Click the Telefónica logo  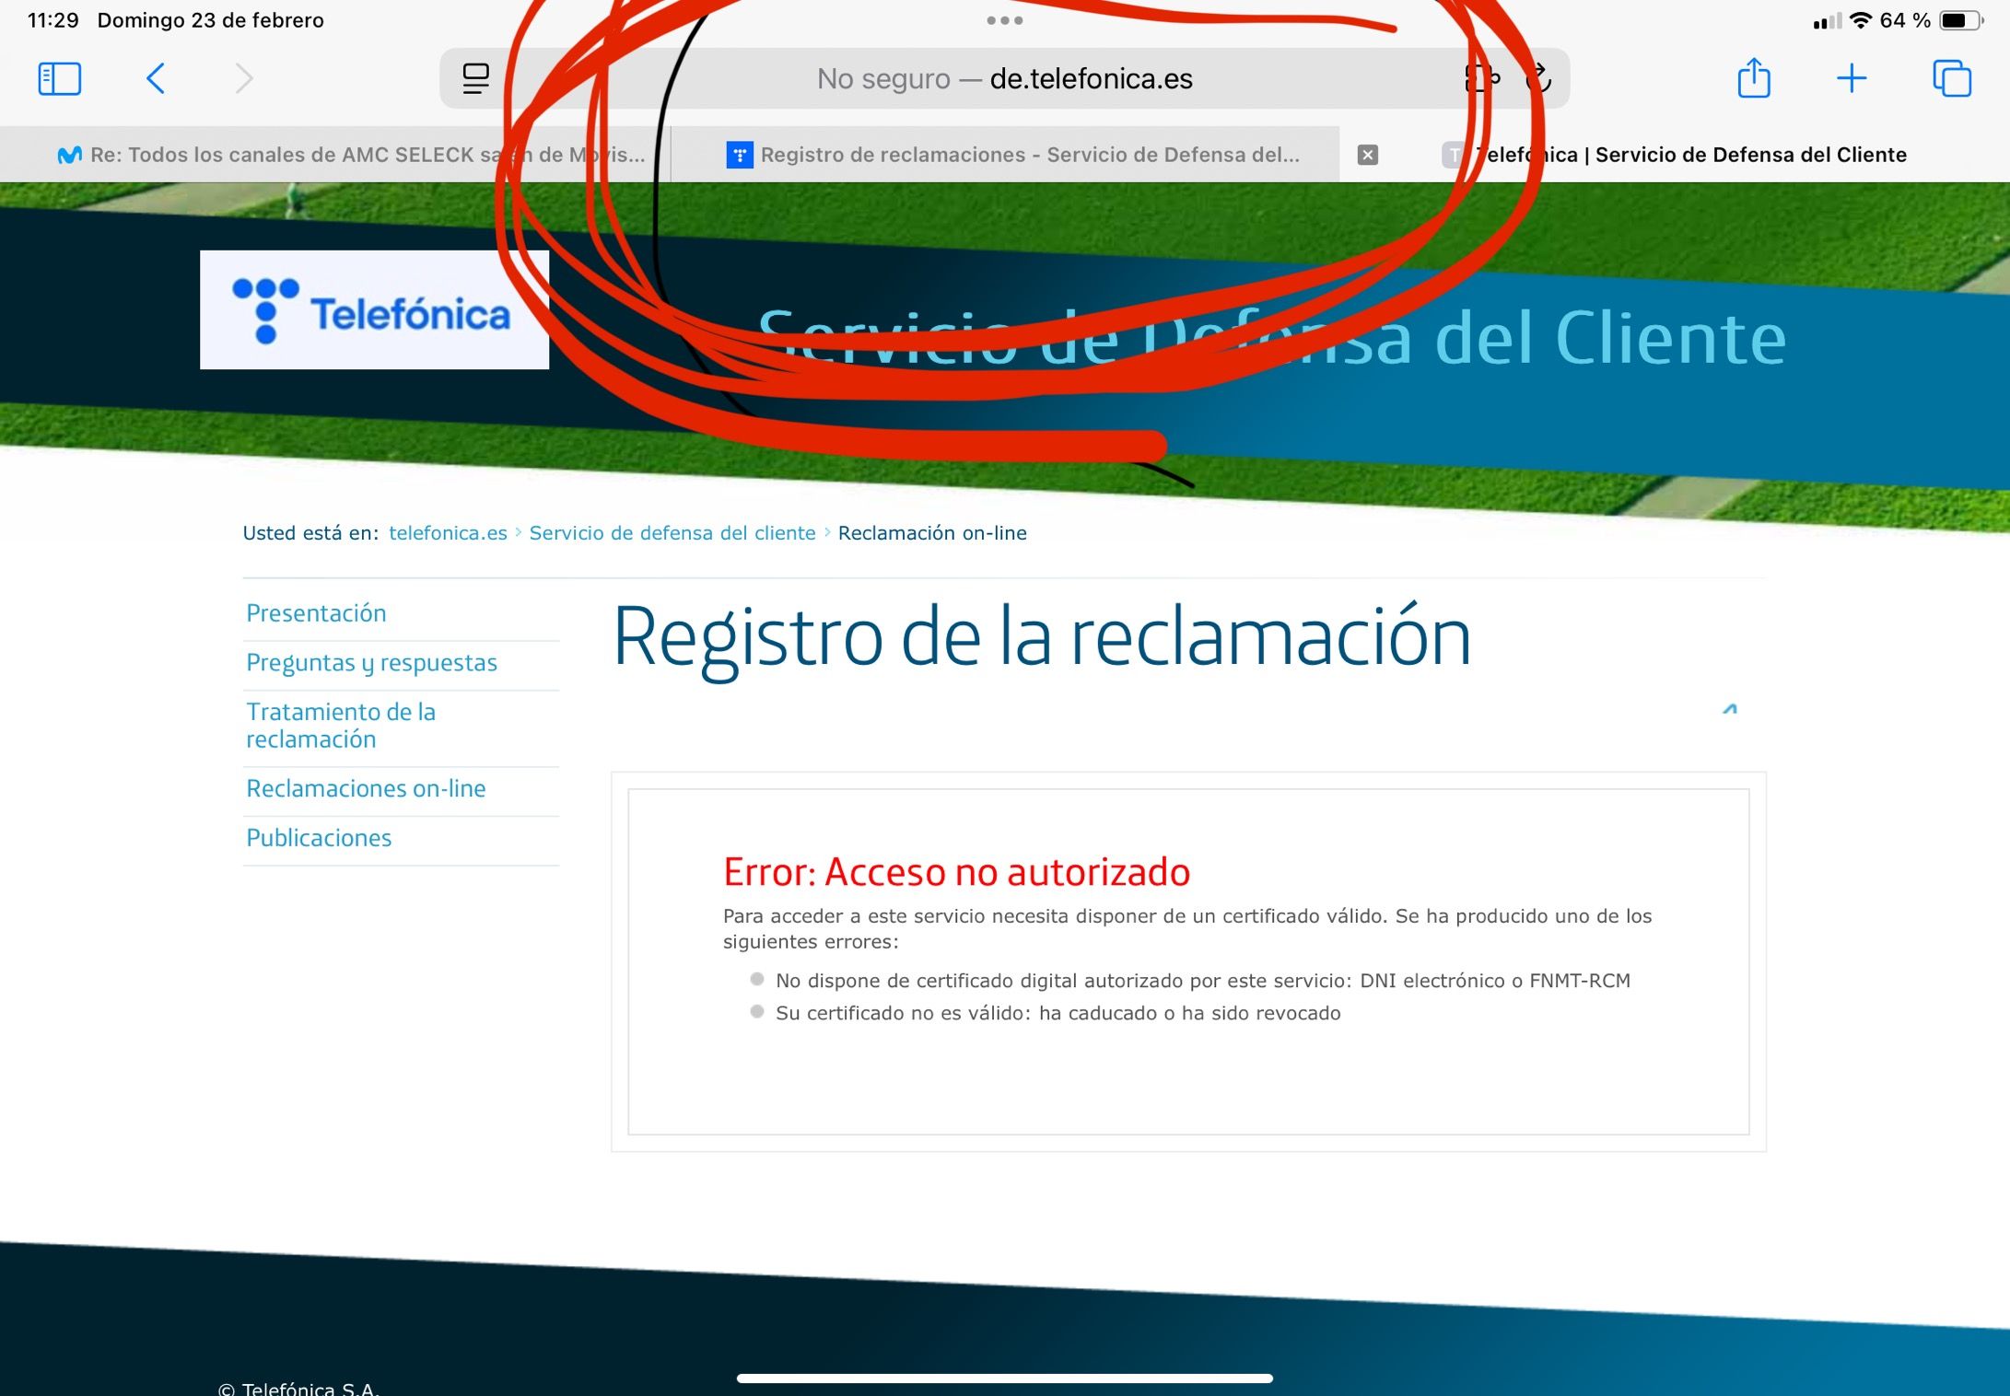[374, 310]
